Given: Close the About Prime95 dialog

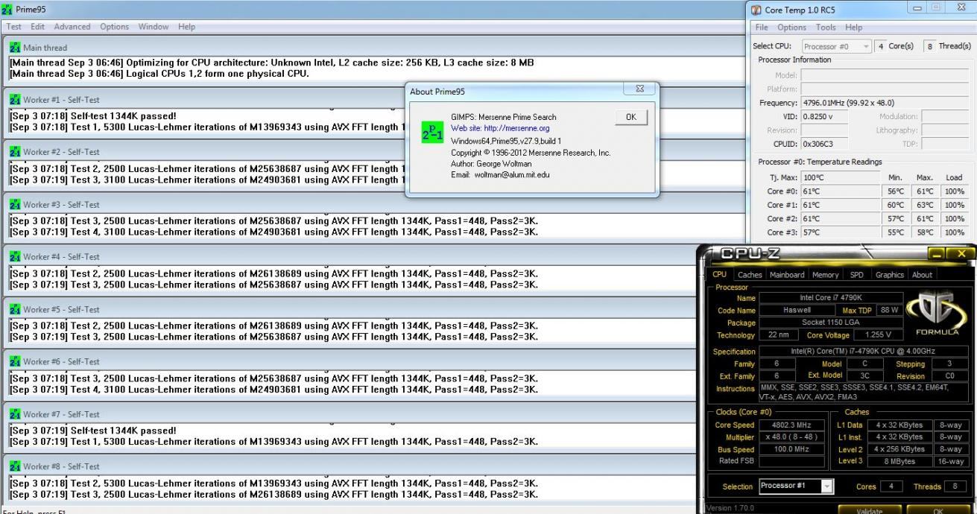Looking at the screenshot, I should click(639, 89).
